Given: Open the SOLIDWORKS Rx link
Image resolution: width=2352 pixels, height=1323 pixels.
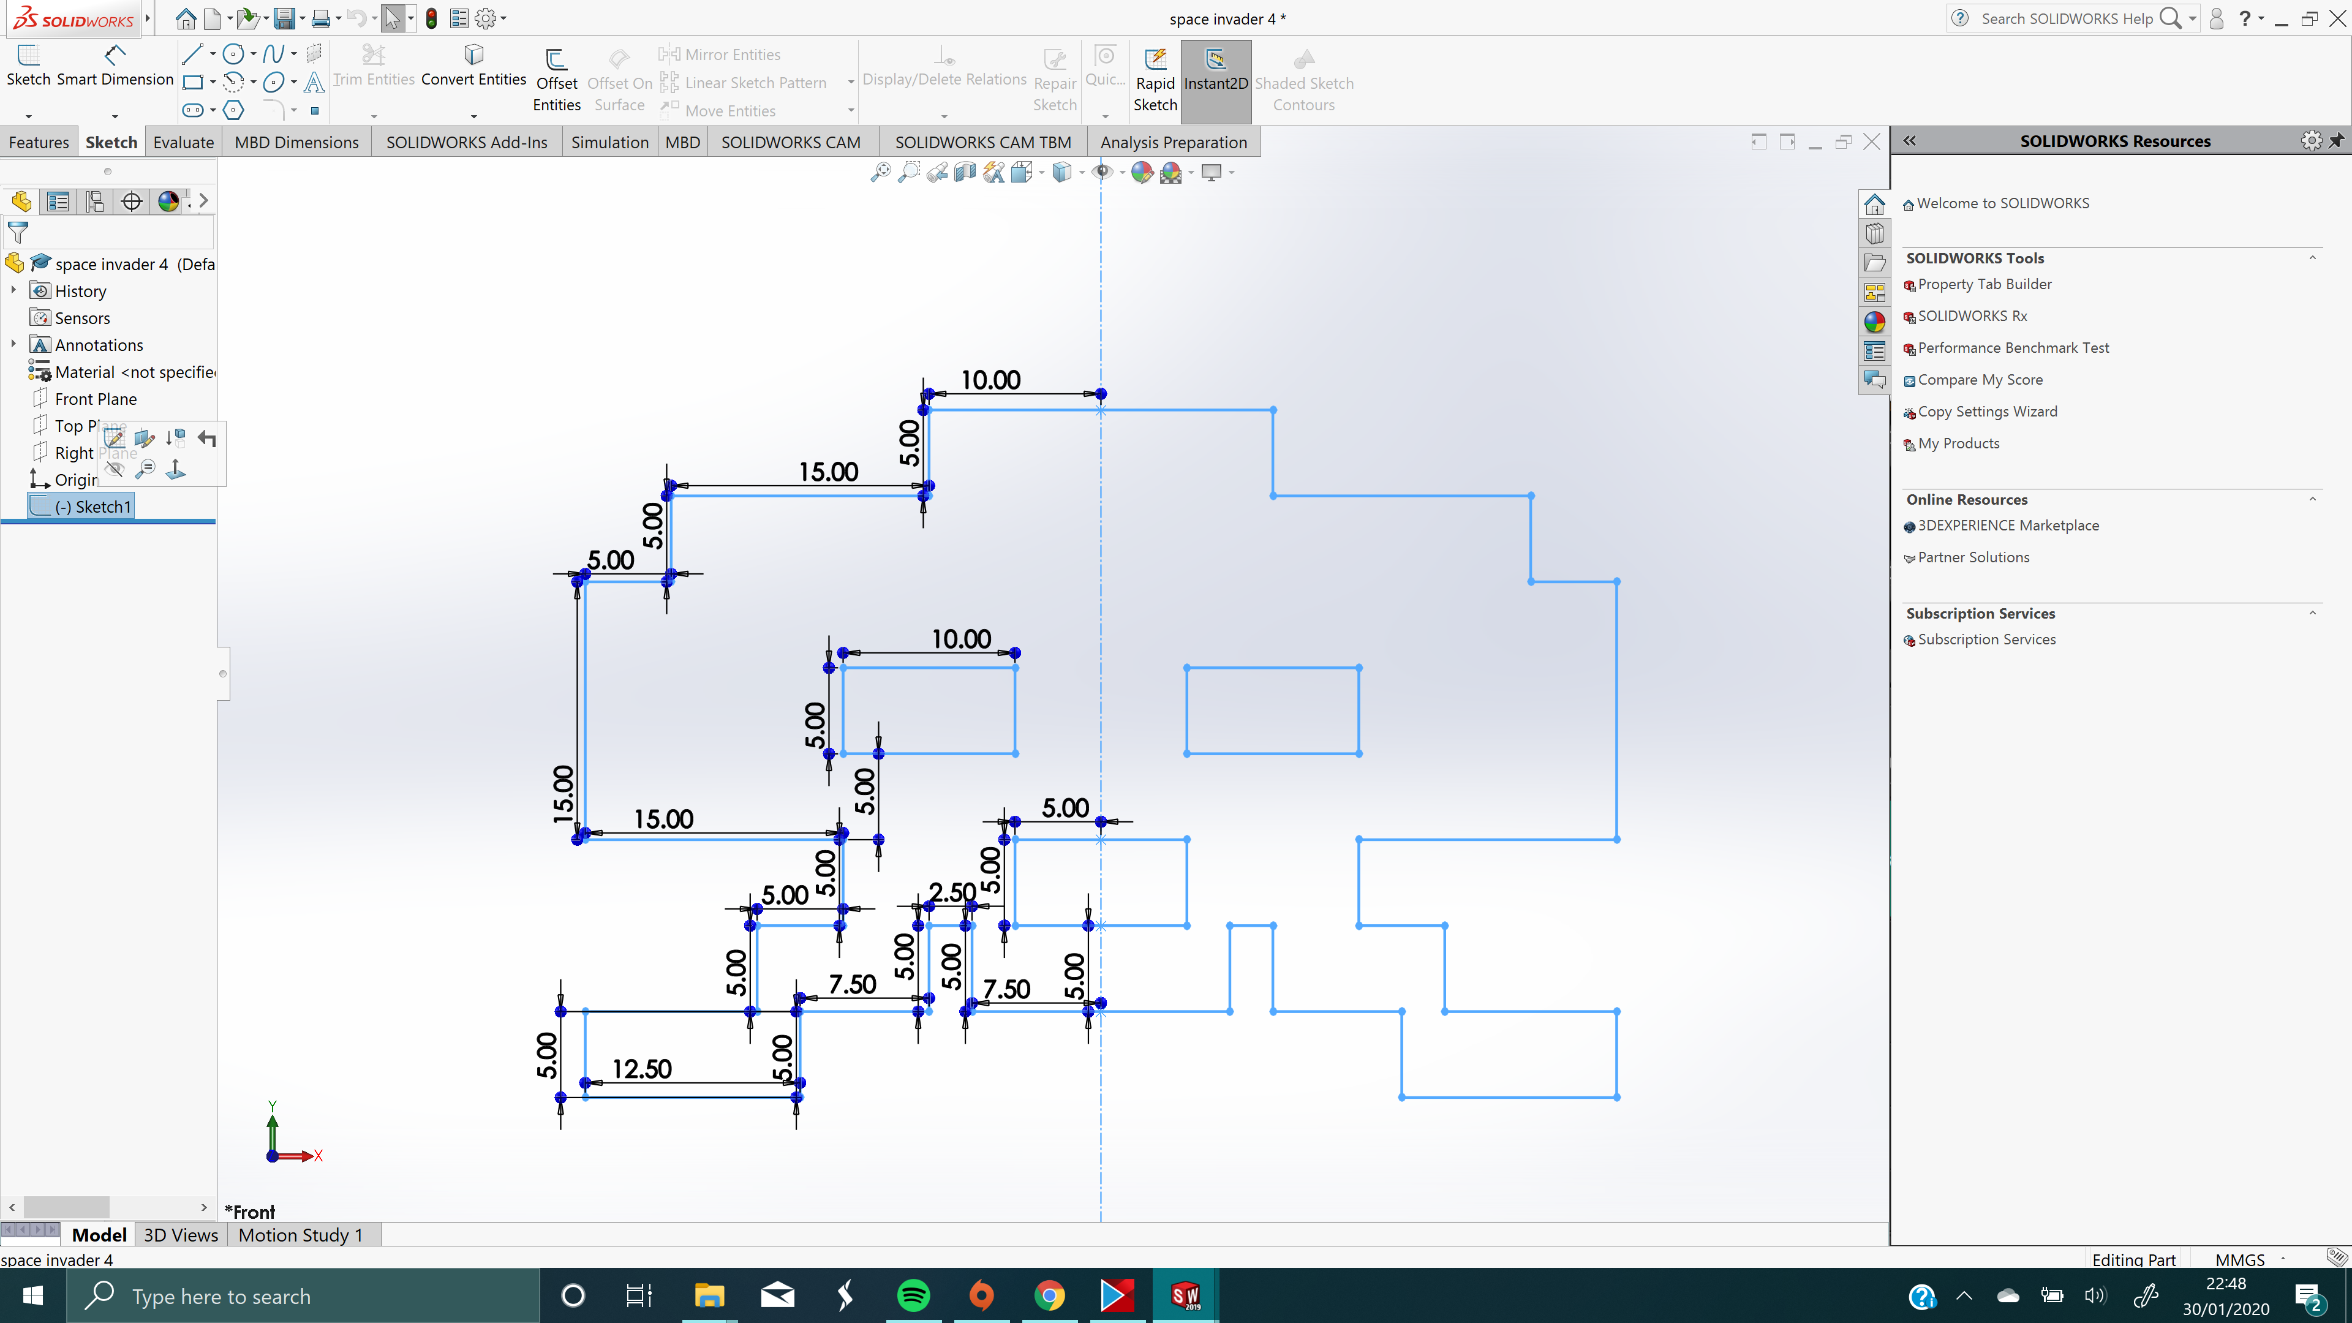Looking at the screenshot, I should coord(1972,316).
